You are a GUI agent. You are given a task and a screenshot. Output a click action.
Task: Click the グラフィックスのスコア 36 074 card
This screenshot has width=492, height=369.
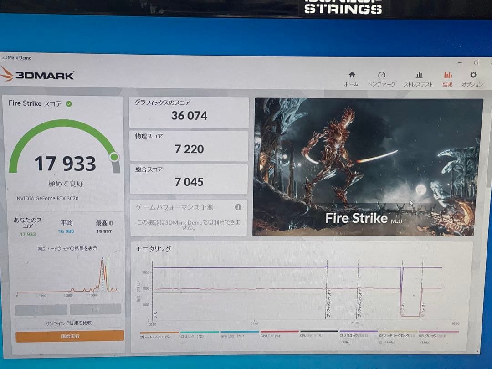[x=189, y=113]
